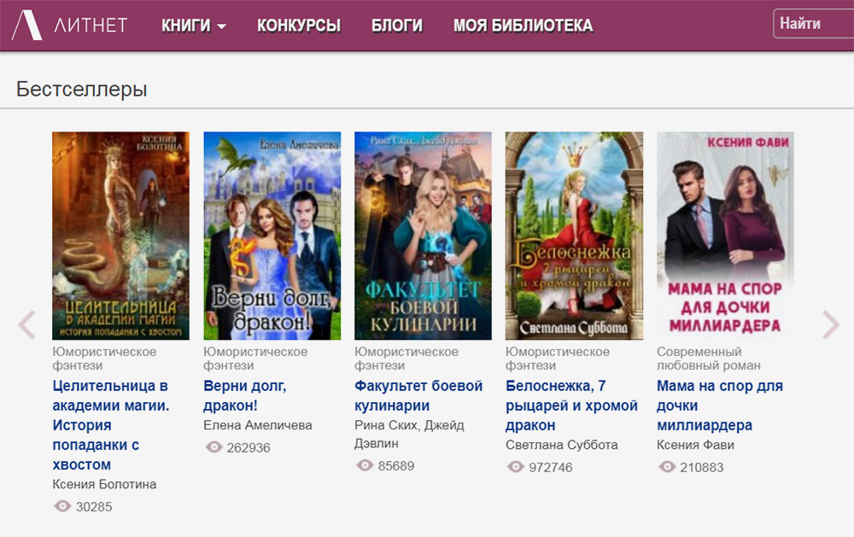
Task: Open cover of Верни долг, дракон!
Action: pyautogui.click(x=272, y=236)
